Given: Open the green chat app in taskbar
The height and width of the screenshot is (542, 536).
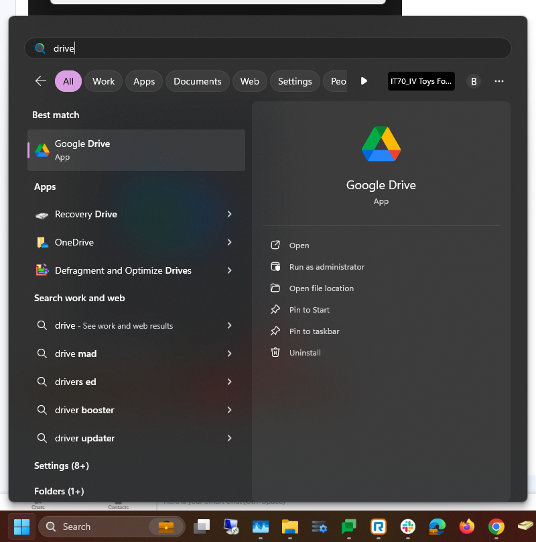Looking at the screenshot, I should point(349,527).
